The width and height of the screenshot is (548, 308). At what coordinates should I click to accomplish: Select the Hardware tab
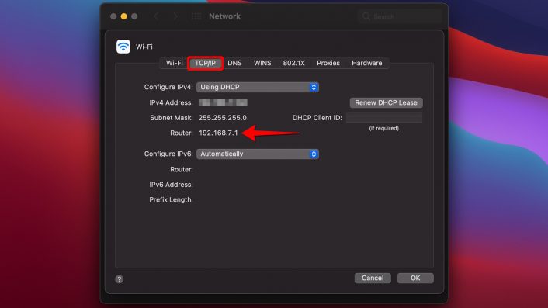(367, 63)
